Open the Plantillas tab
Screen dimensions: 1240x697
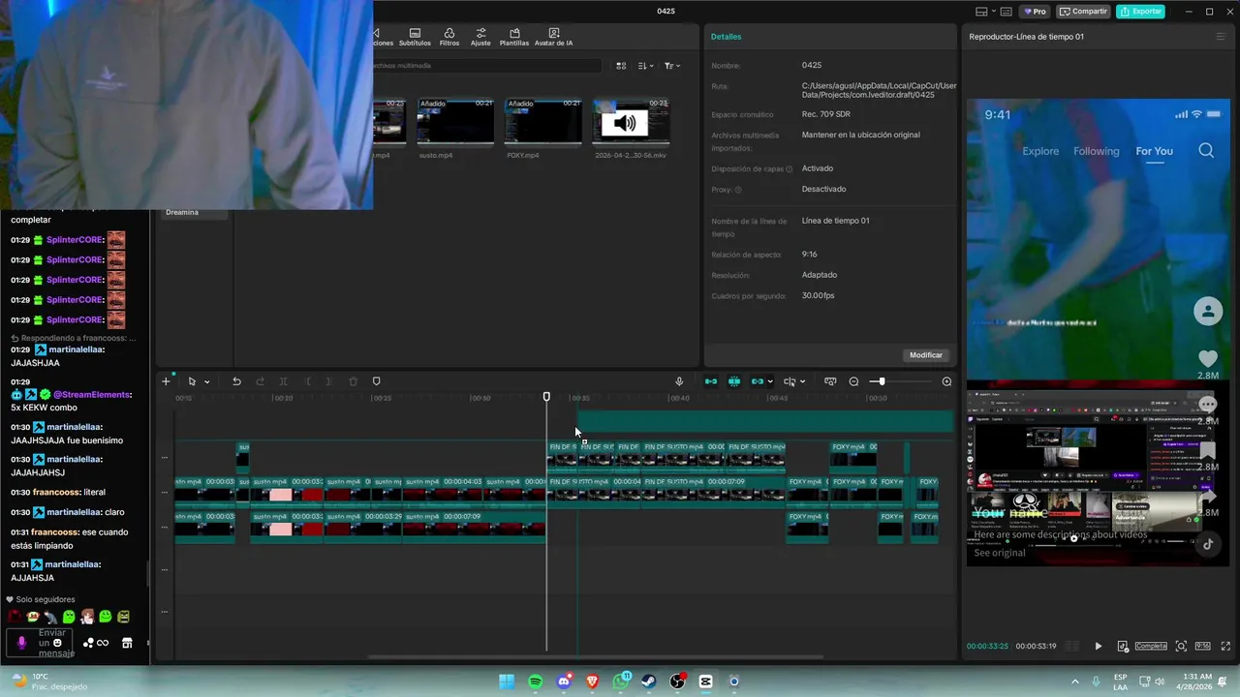click(514, 37)
